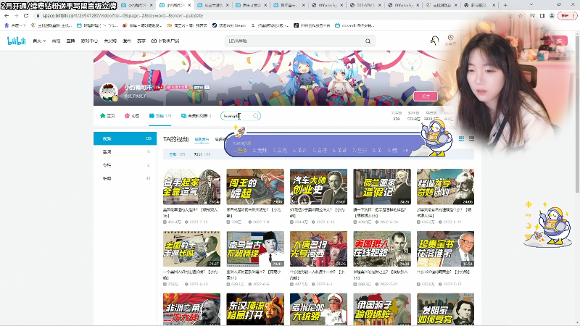
Task: Open video thumbnail 美国教士走遍长城
Action: [x=191, y=248]
